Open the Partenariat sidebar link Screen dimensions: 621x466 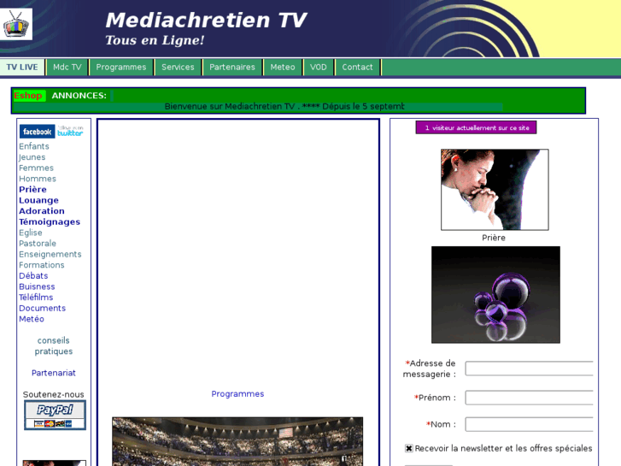54,373
